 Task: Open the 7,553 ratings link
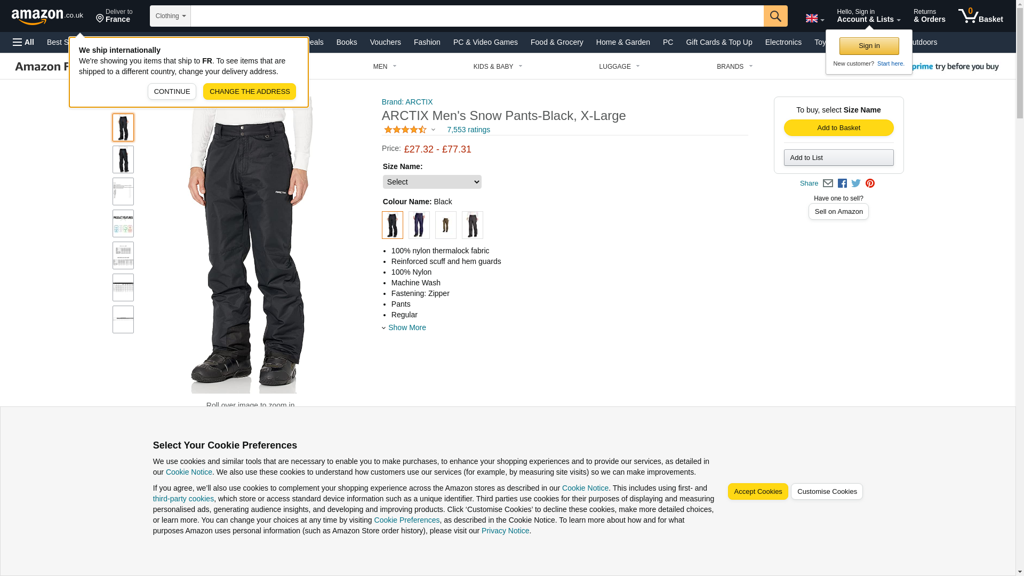coord(468,130)
